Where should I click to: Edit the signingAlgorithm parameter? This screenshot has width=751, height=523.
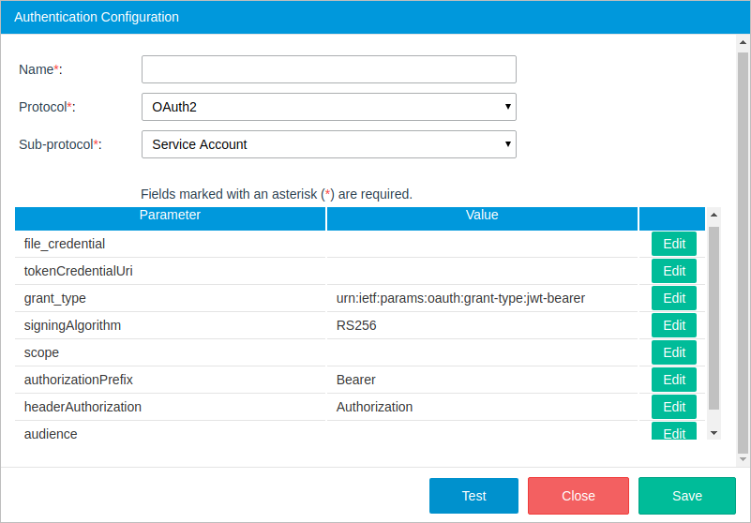[x=674, y=325]
